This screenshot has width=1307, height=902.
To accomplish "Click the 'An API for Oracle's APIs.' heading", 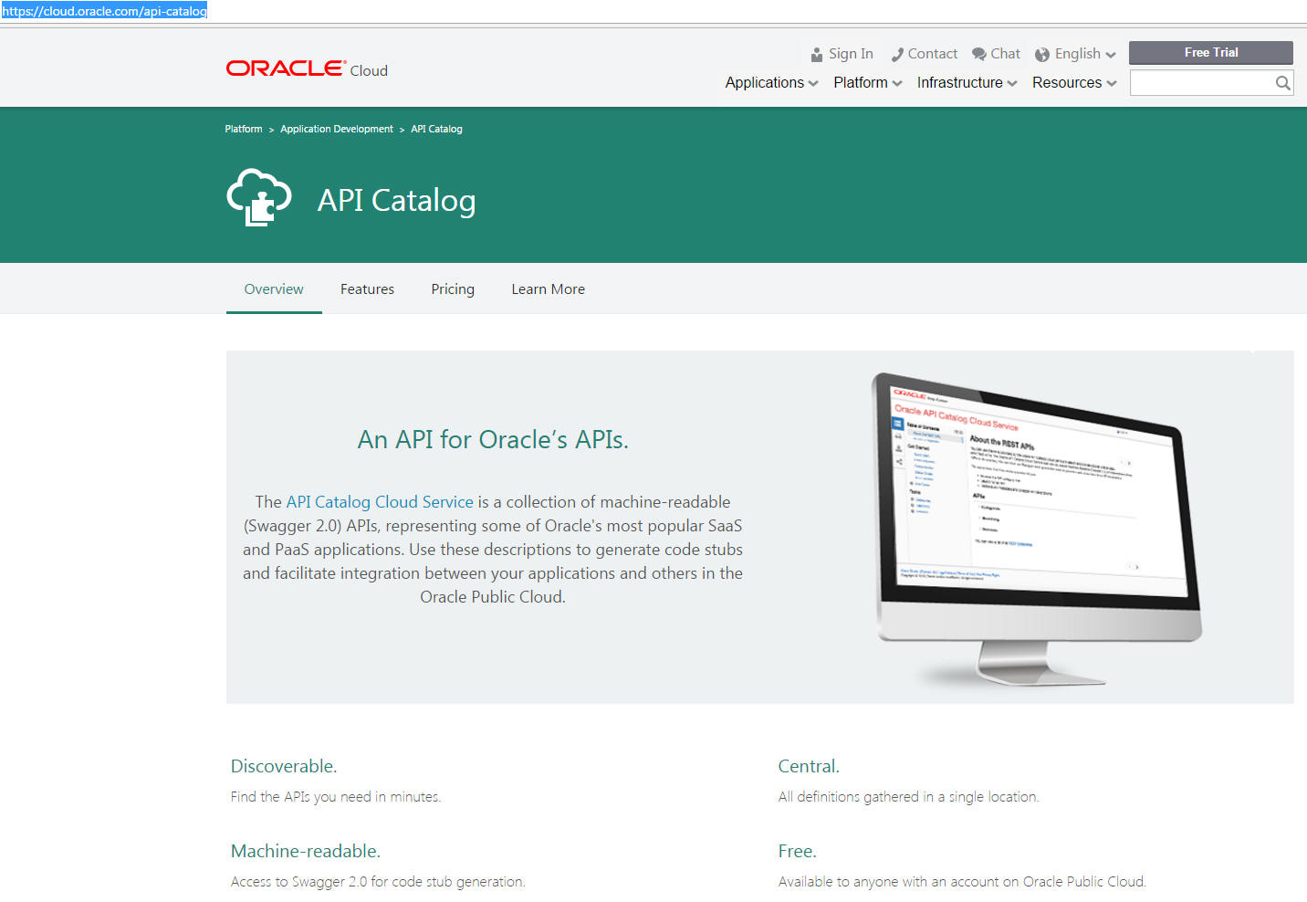I will (x=493, y=439).
